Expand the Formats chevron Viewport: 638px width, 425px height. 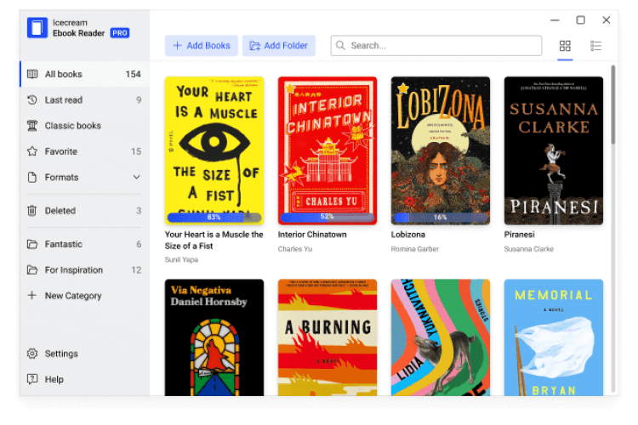click(137, 177)
